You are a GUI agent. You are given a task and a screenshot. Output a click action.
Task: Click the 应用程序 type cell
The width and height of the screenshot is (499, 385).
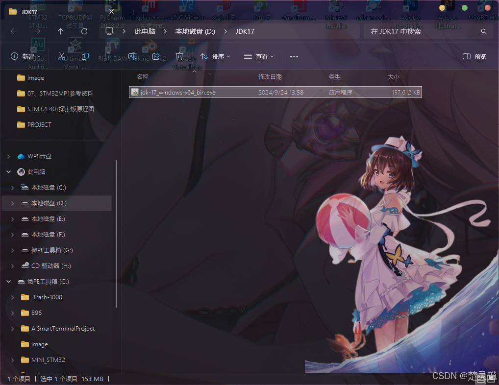[x=341, y=92]
